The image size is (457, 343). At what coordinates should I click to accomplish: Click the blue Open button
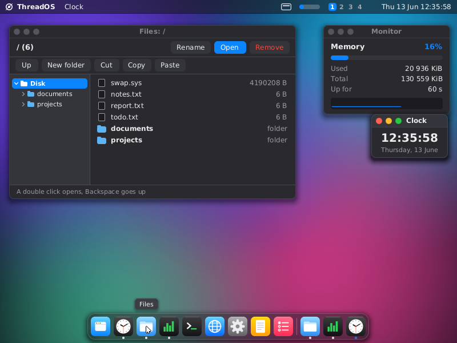[230, 47]
